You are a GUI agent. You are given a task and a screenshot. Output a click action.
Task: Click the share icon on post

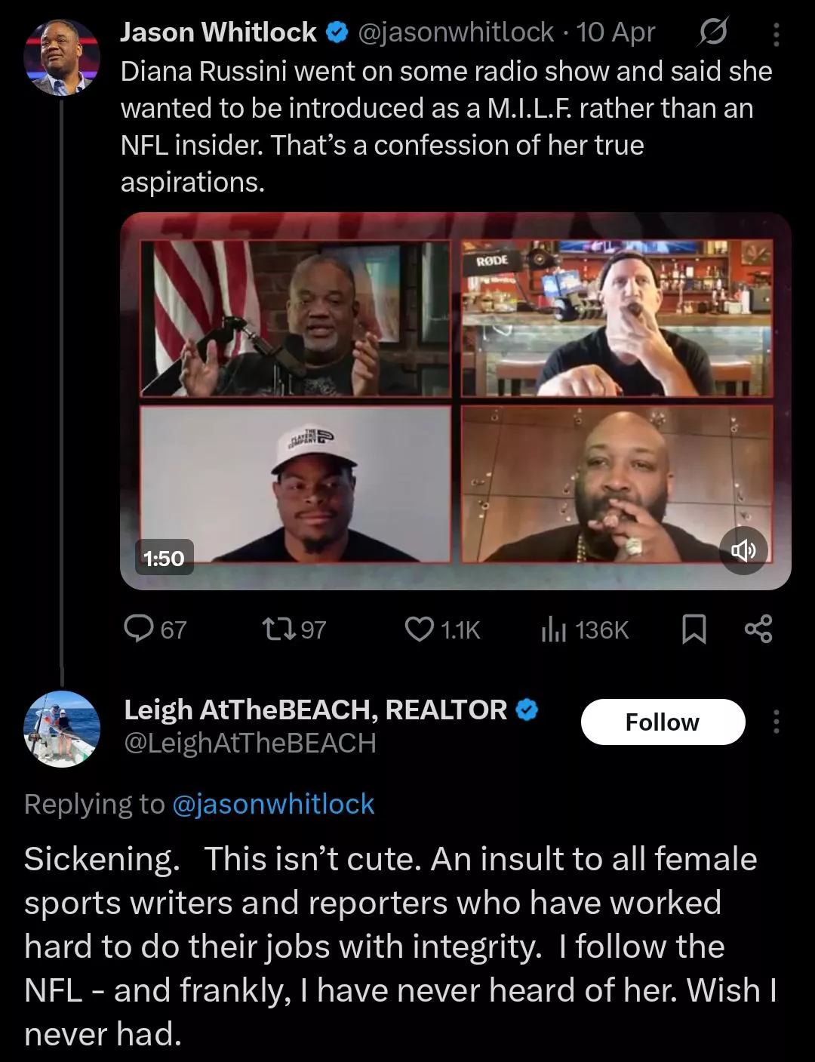click(x=758, y=629)
